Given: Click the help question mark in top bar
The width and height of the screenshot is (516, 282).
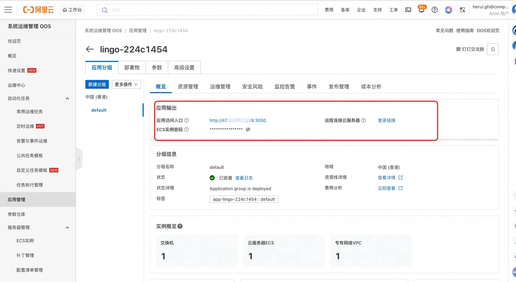Looking at the screenshot, I should tap(435, 10).
